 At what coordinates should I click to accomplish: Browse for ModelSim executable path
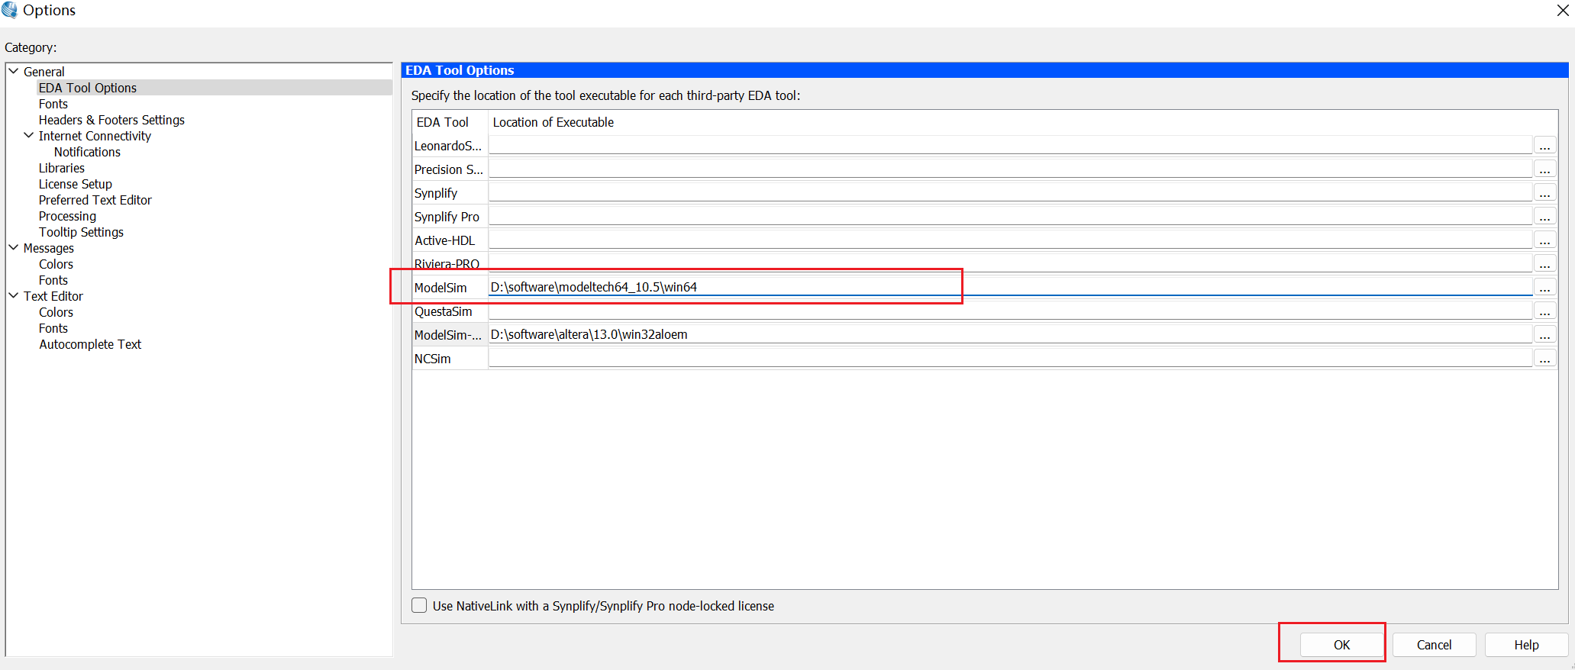(x=1544, y=288)
